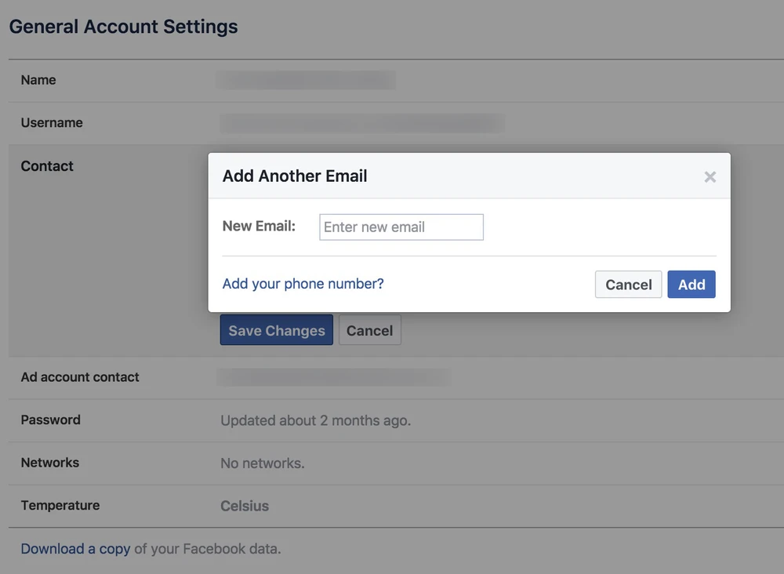
Task: Click Cancel below the Contact section
Action: pos(369,329)
